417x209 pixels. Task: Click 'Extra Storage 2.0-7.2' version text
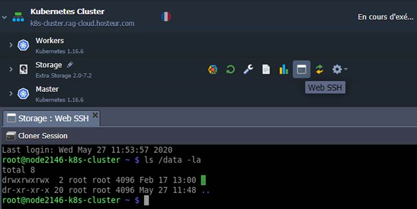pos(63,76)
